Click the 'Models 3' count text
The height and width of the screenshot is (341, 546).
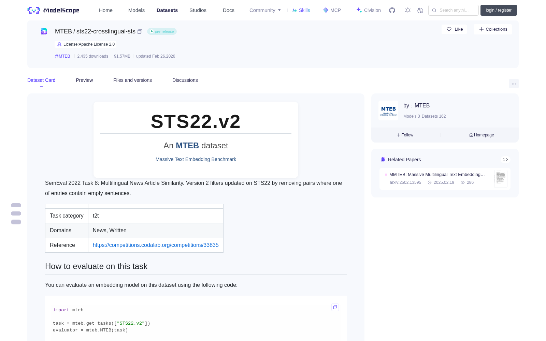[412, 116]
